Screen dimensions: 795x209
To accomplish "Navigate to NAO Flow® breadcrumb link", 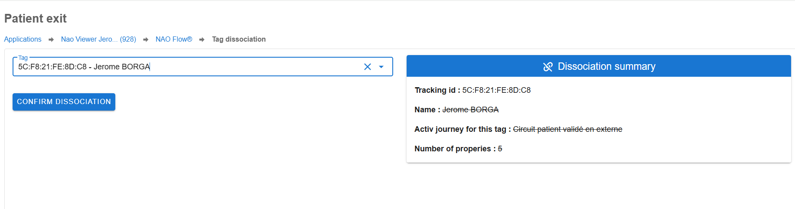I will click(174, 39).
